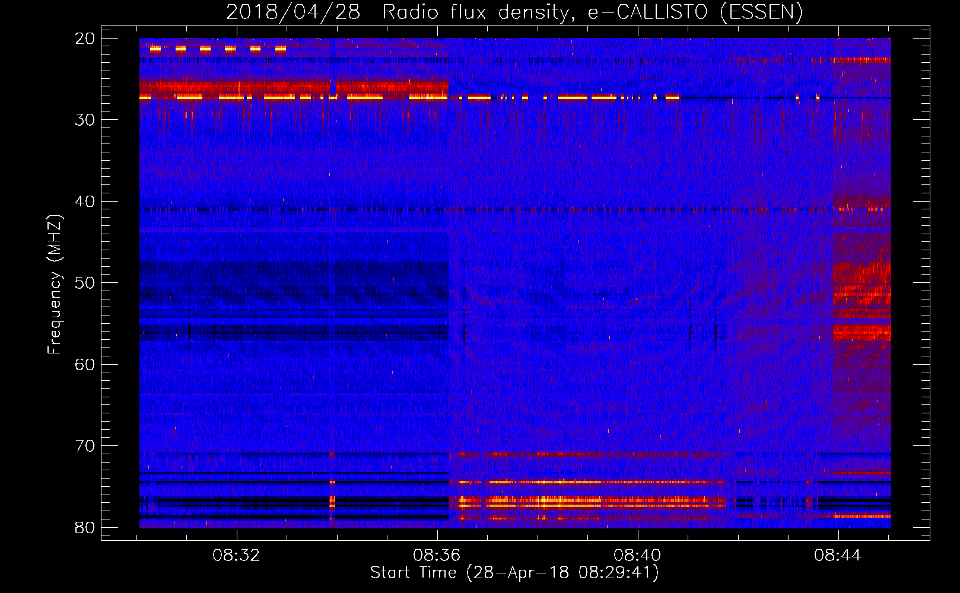Click the 08:40 time tick label
This screenshot has width=960, height=593.
[638, 556]
